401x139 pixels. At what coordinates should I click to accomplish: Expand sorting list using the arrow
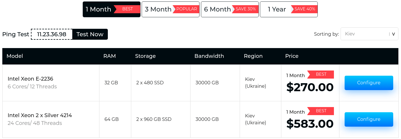393,34
